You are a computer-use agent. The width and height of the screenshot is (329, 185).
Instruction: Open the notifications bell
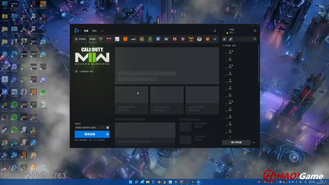coord(215,31)
